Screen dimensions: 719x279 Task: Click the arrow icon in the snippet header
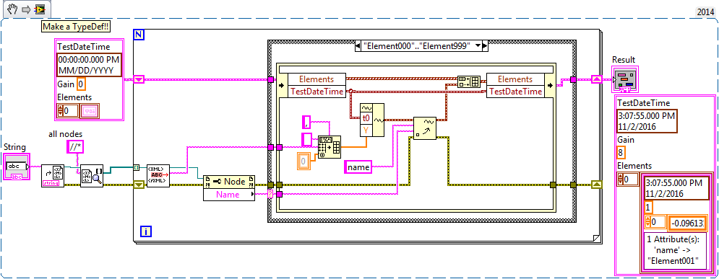pyautogui.click(x=25, y=9)
